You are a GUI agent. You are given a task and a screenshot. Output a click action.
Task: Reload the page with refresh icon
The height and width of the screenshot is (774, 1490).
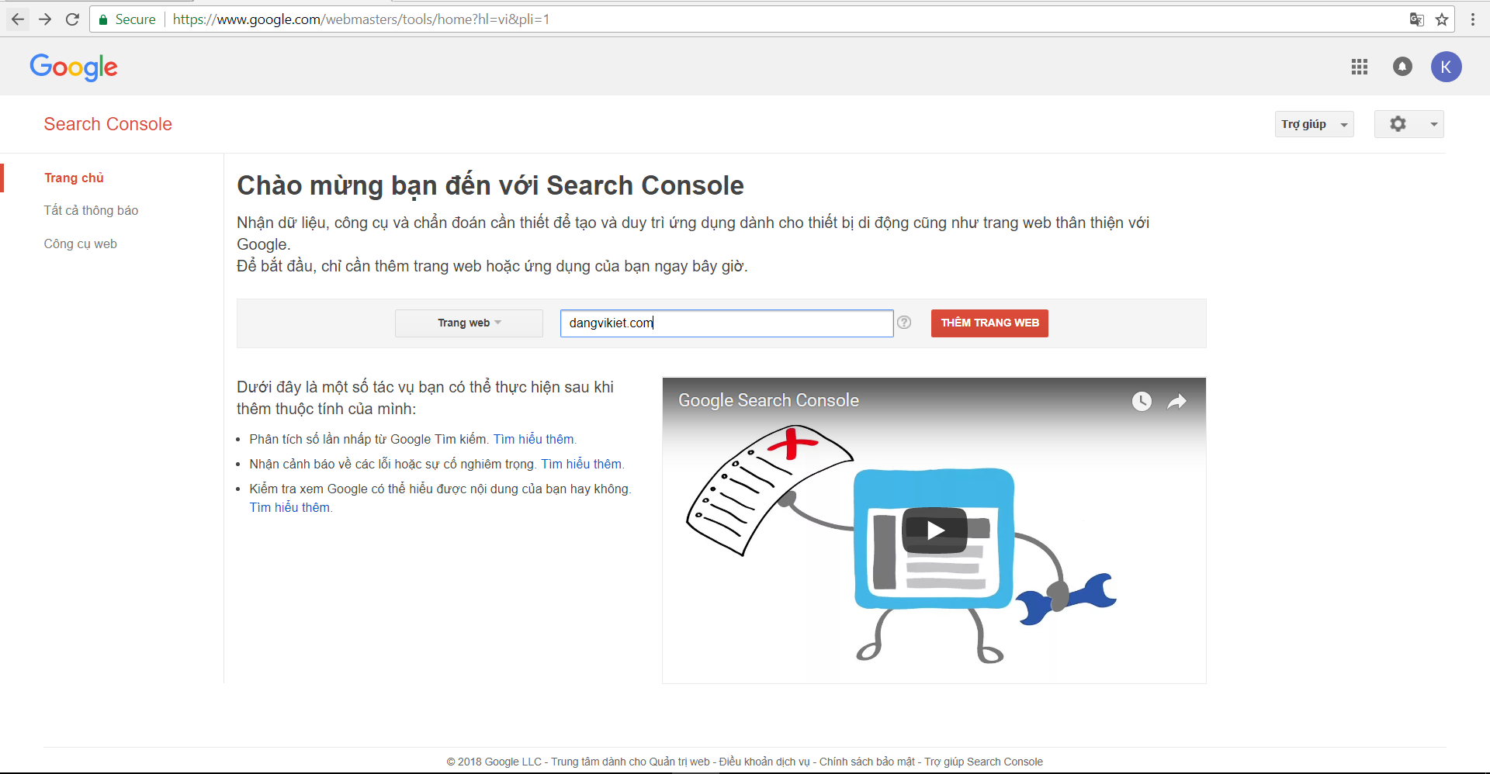[x=72, y=19]
